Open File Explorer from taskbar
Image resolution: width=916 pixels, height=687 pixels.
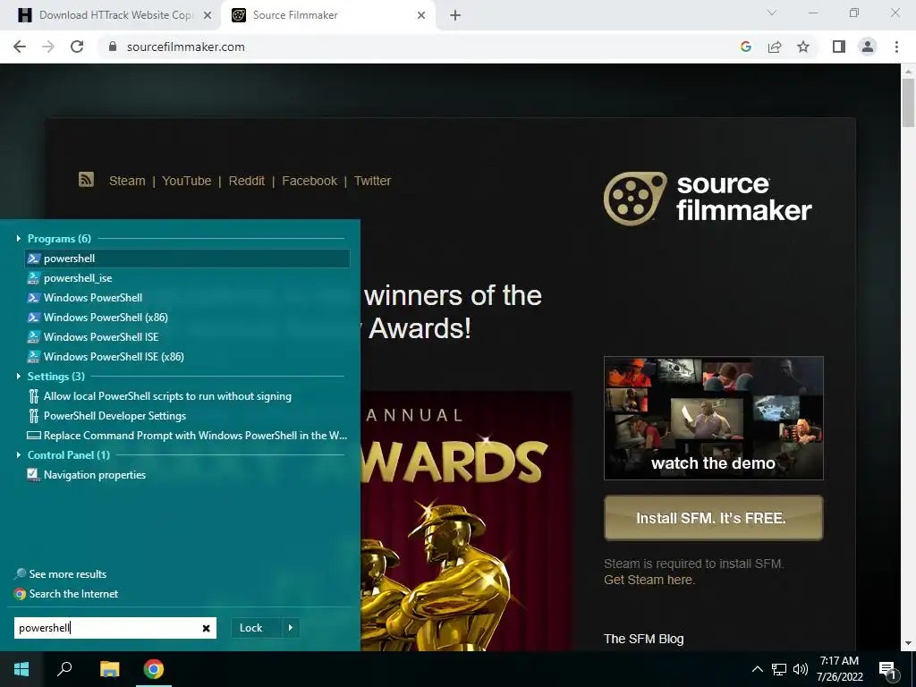click(x=109, y=669)
